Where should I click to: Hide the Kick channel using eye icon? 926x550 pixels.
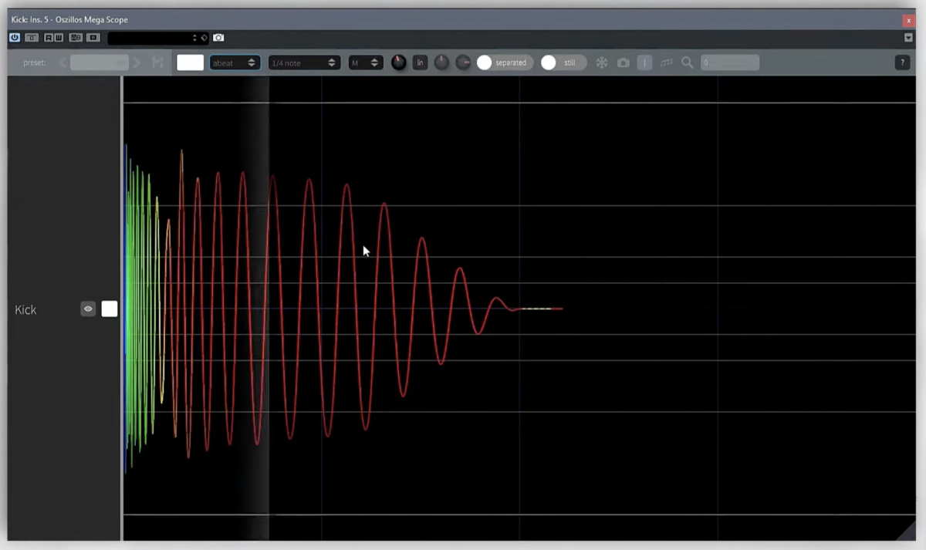tap(88, 309)
